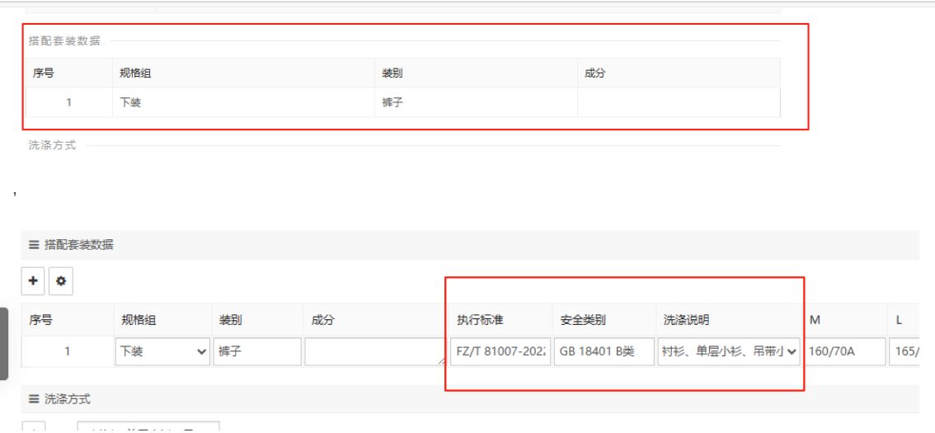Image resolution: width=935 pixels, height=433 pixels.
Task: Open the 规格组 dropdown showing 下装
Action: pos(162,351)
